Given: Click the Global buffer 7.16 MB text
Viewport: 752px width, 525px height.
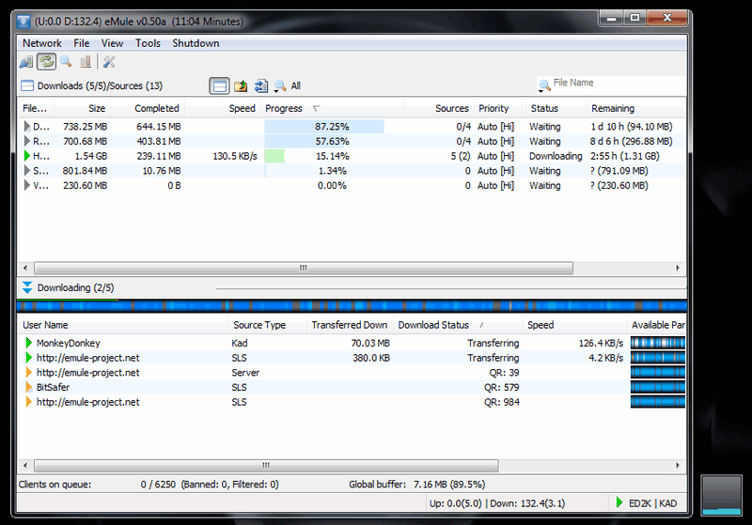Looking at the screenshot, I should (x=416, y=485).
